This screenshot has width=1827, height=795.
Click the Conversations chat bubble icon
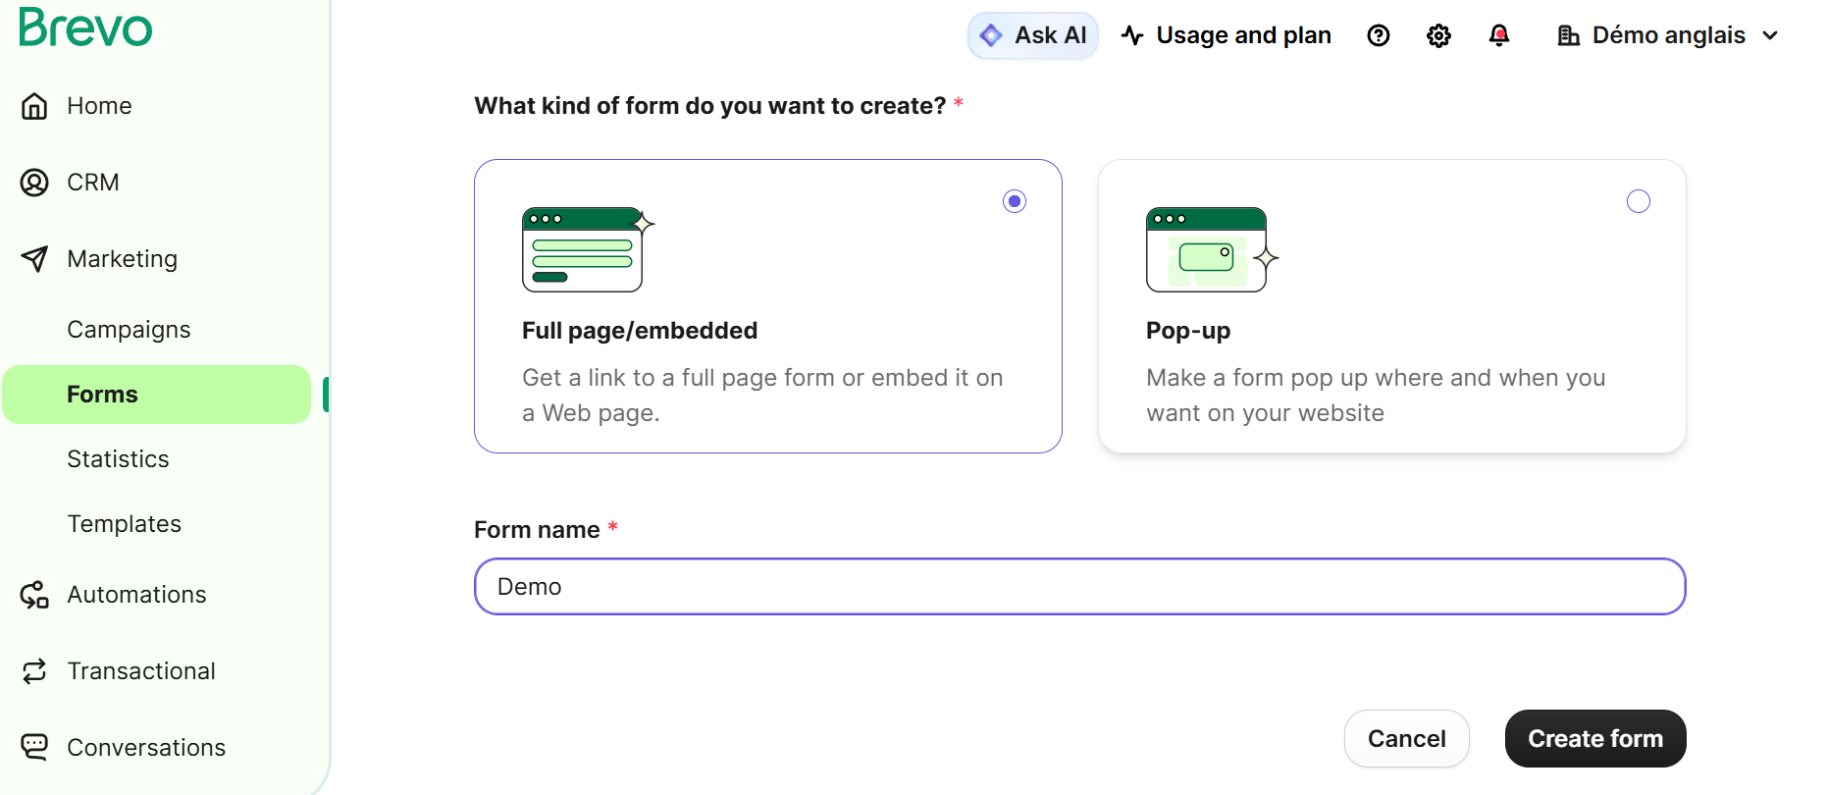click(x=34, y=747)
